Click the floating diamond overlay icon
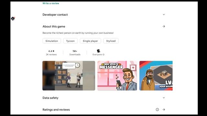This screenshot has width=207, height=116. tap(13, 19)
